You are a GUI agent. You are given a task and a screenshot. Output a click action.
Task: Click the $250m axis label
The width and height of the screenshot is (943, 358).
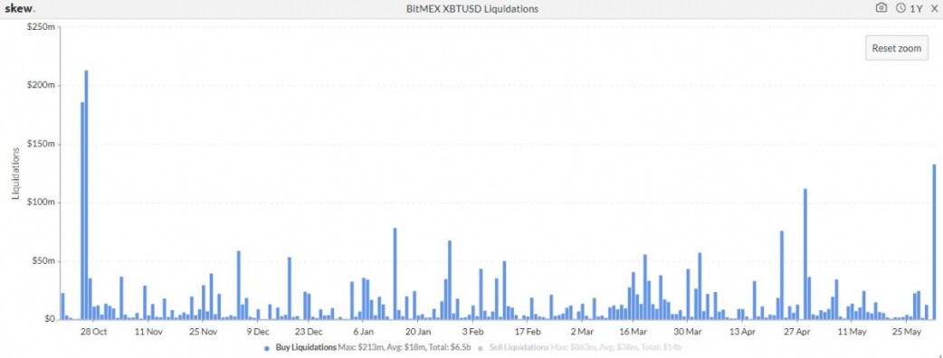[x=42, y=27]
